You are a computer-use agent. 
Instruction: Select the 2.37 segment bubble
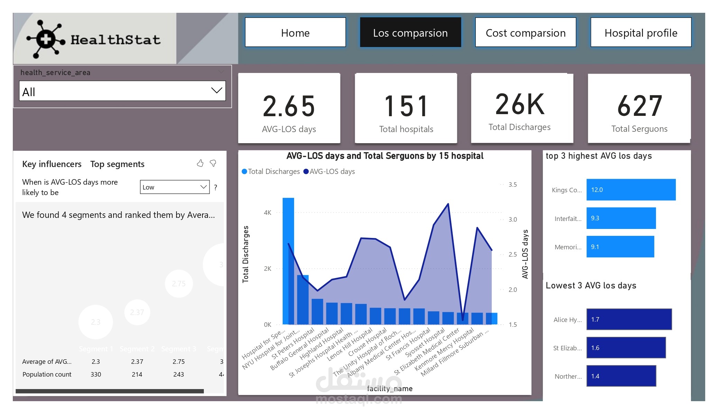[x=137, y=312]
